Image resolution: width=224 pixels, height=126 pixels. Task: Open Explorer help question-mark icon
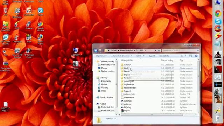coord(196,56)
